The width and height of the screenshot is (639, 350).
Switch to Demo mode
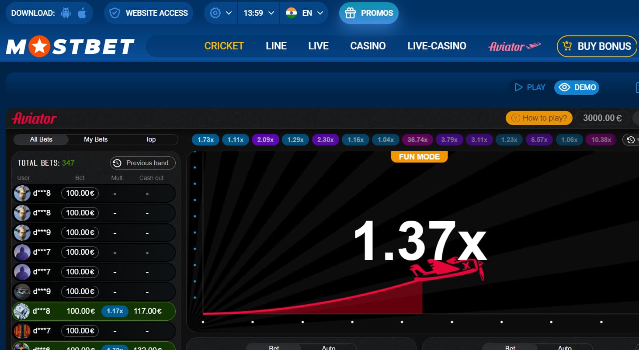(576, 87)
